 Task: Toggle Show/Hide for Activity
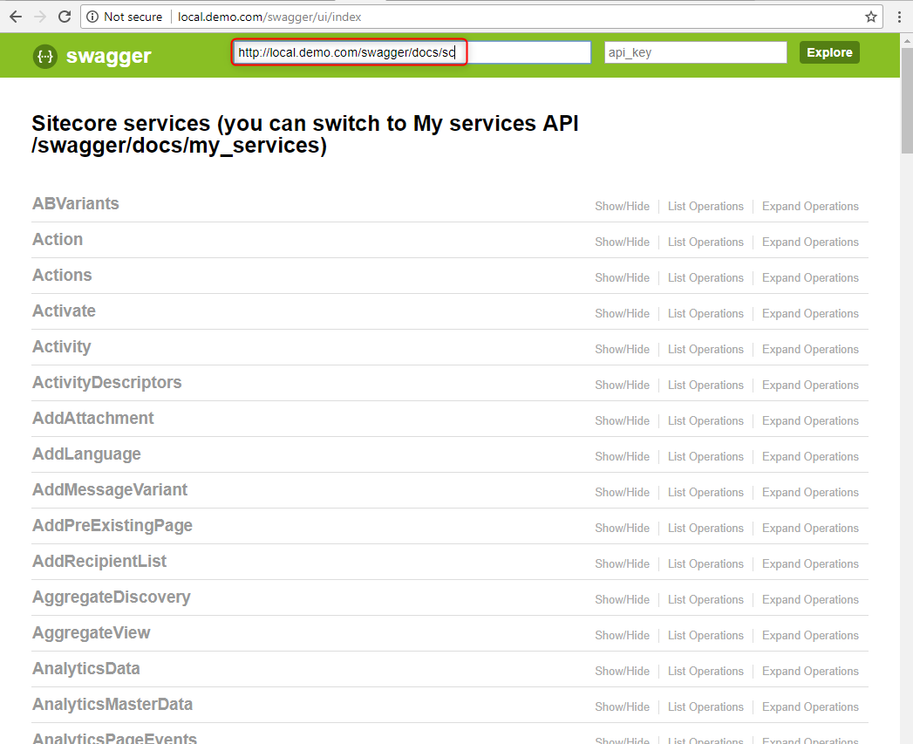pos(622,349)
